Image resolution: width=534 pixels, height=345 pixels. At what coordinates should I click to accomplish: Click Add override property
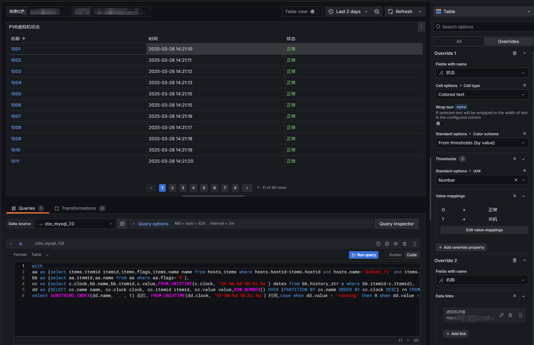click(x=461, y=247)
